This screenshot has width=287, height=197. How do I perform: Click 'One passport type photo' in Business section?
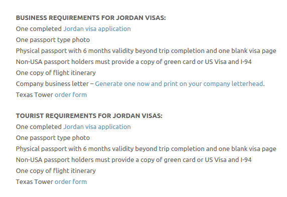(x=53, y=40)
